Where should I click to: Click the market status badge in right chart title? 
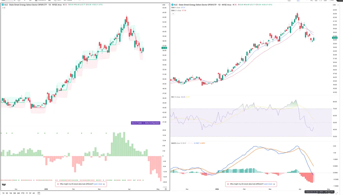[235, 5]
